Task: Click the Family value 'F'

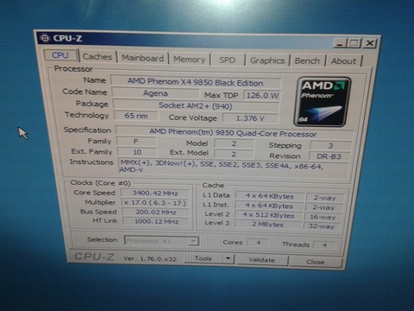Action: point(136,142)
